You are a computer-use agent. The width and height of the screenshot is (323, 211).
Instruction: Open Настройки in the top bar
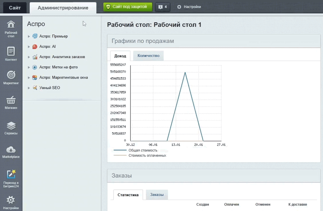(189, 7)
